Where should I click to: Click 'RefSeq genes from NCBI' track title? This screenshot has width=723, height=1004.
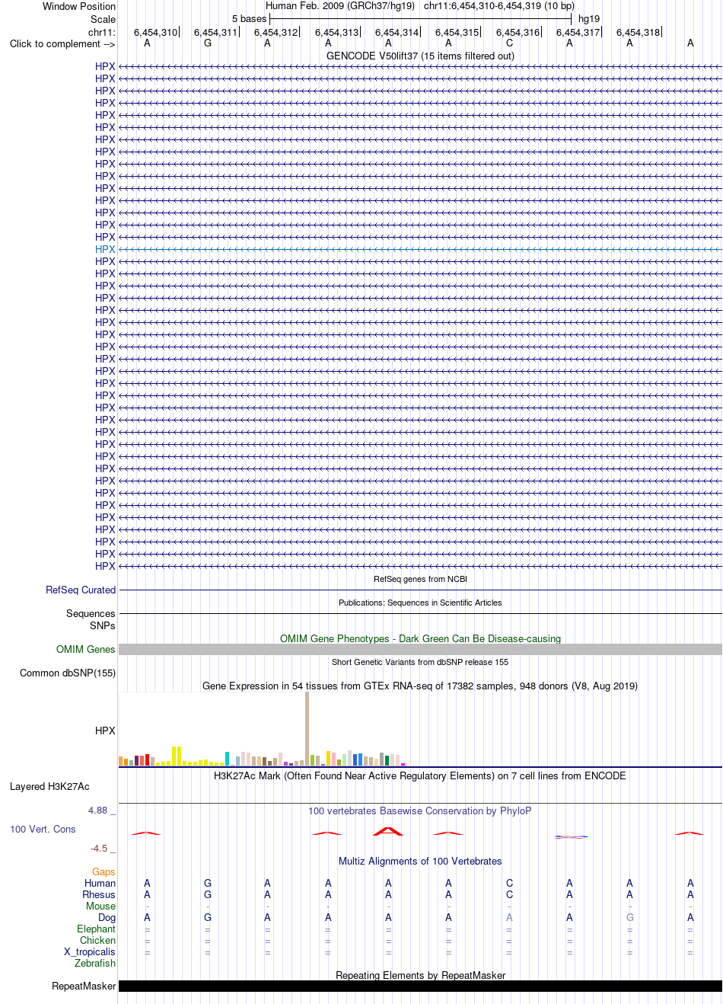point(420,579)
